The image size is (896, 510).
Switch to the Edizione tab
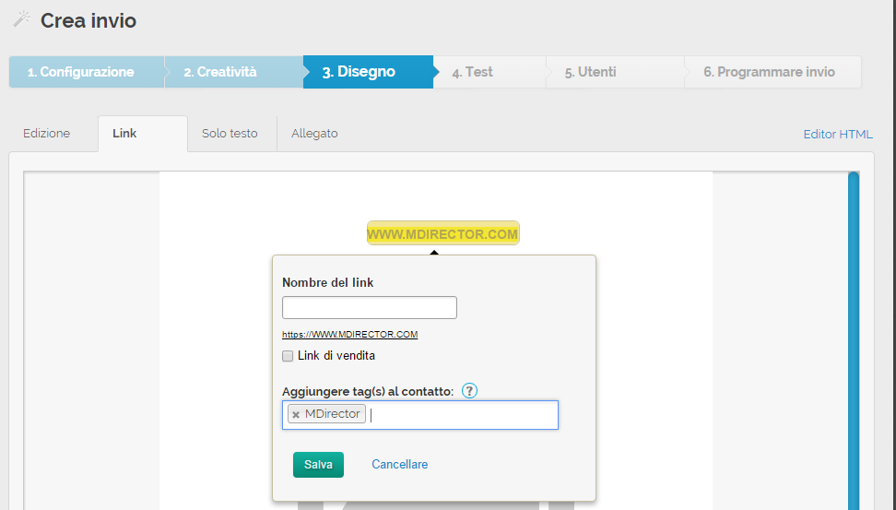tap(46, 134)
